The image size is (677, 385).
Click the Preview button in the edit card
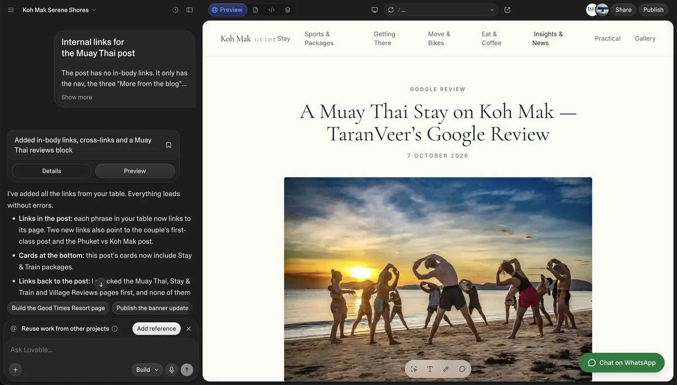(135, 171)
